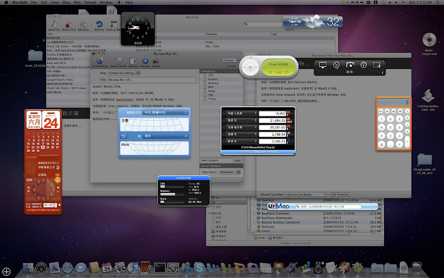The height and width of the screenshot is (278, 444).
Task: Open the Format menu
Action: click(x=90, y=2)
